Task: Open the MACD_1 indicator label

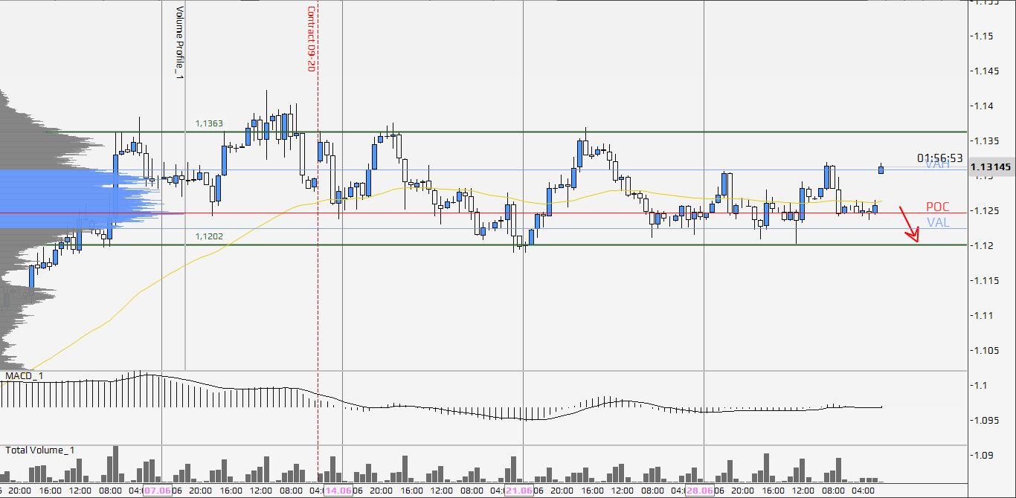Action: click(24, 376)
